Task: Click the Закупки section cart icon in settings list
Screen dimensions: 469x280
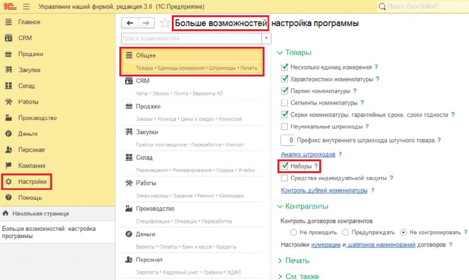Action: [x=129, y=132]
